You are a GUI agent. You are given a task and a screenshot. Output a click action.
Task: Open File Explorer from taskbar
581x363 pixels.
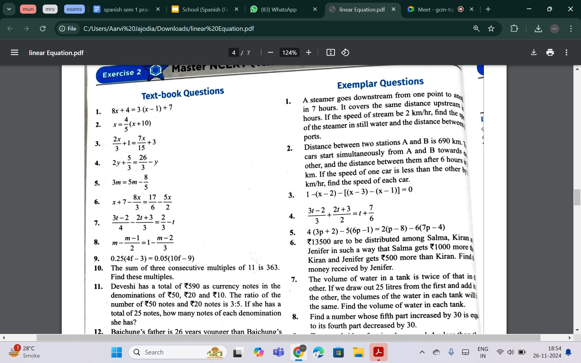point(358,352)
